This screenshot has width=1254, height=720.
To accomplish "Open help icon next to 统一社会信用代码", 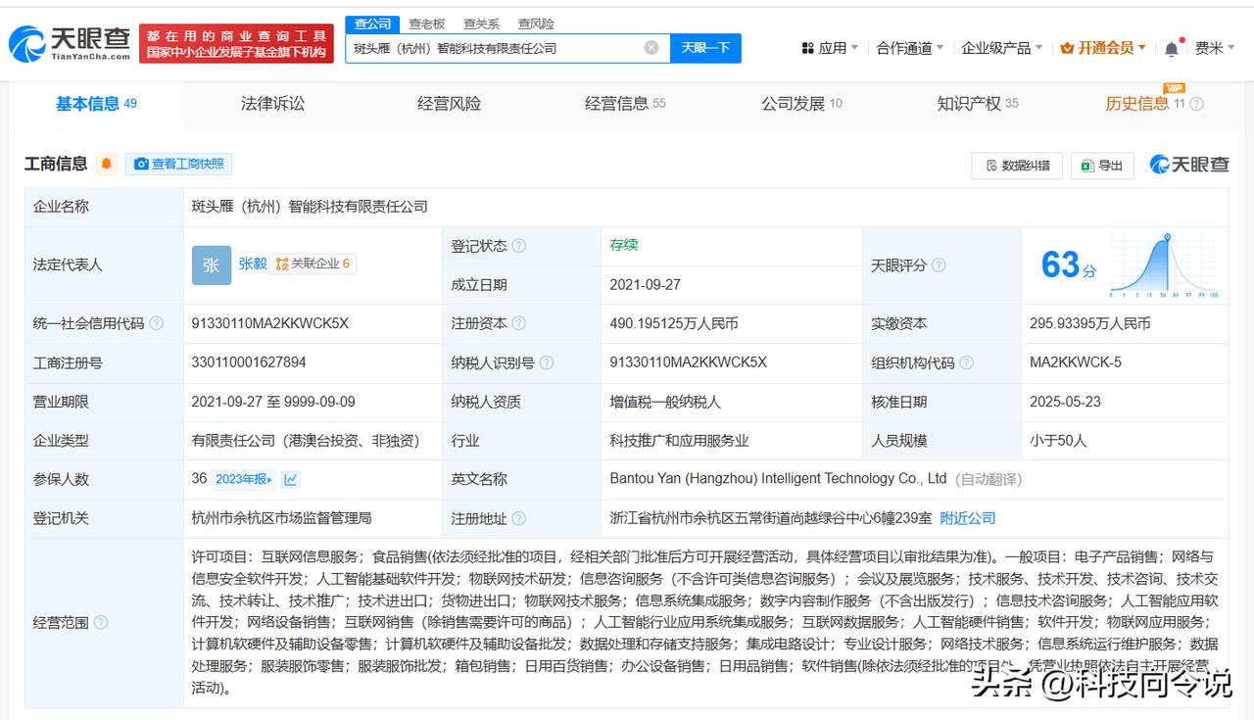I will click(157, 323).
